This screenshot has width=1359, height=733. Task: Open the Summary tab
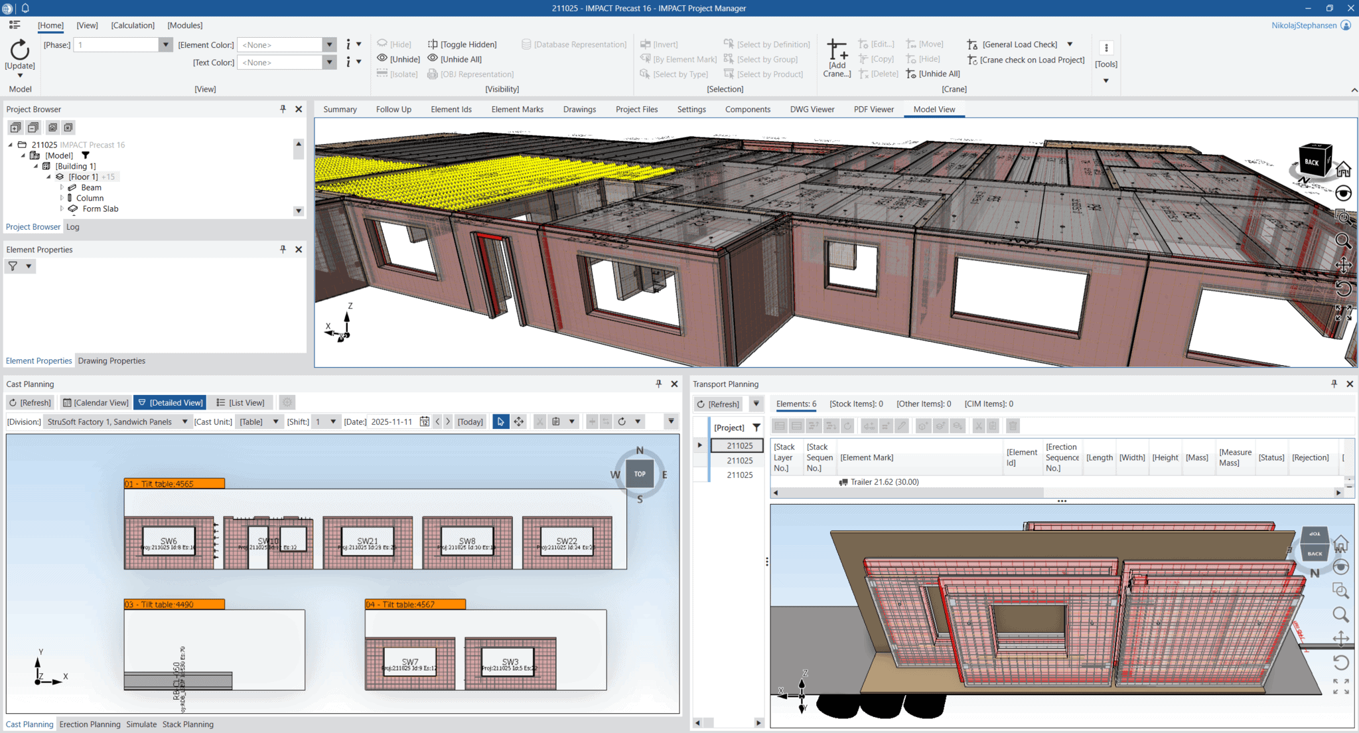pyautogui.click(x=340, y=109)
